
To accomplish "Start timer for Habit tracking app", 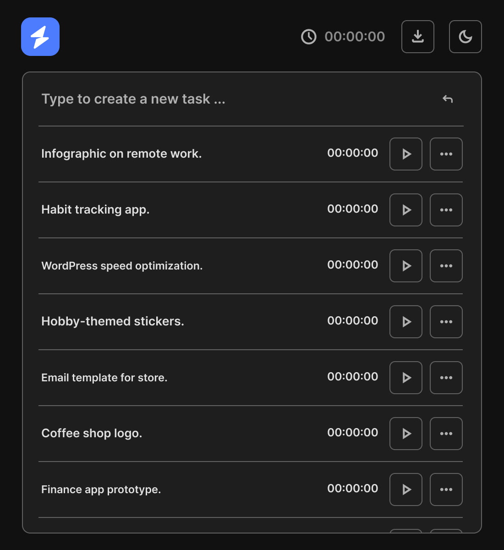I will coord(405,210).
